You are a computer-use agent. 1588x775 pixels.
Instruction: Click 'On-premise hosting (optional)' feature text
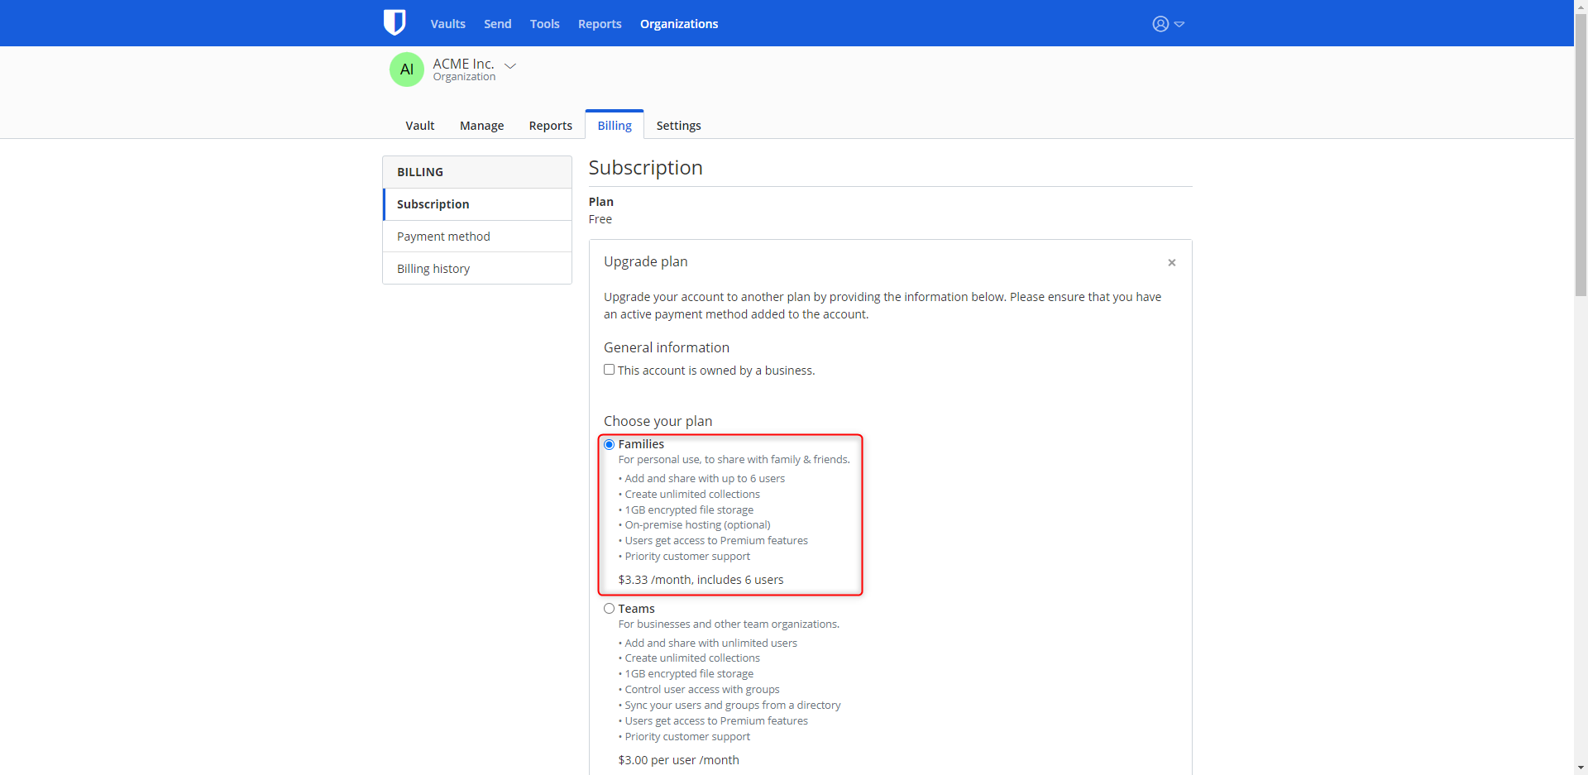[x=698, y=525]
